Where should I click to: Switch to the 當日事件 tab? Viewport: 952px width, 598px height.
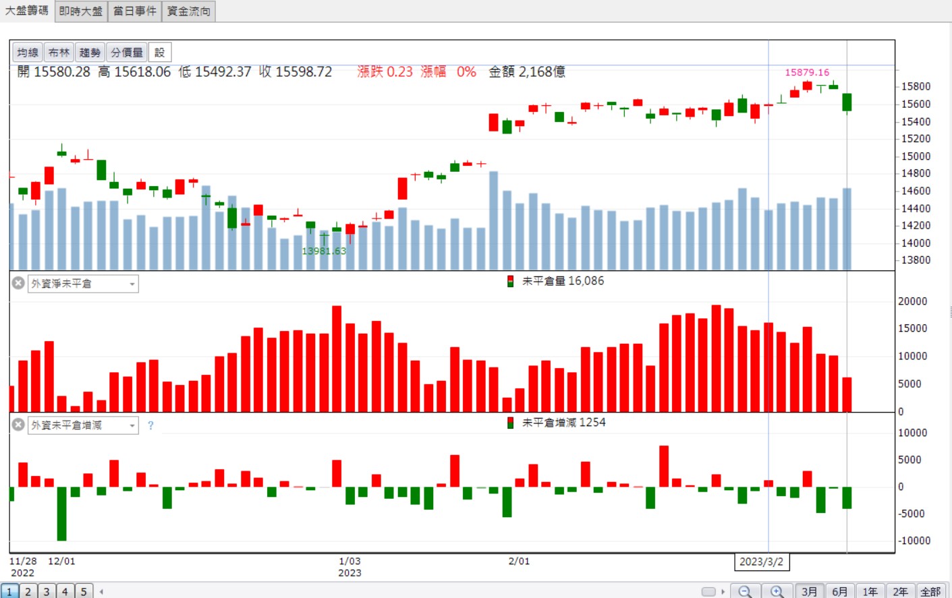pos(135,11)
